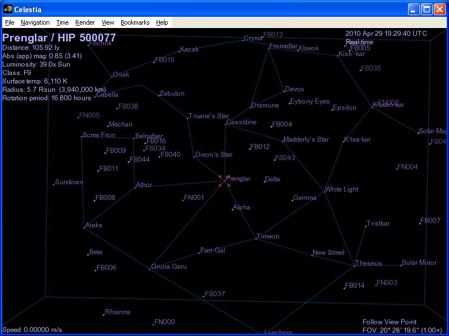Select the Devco star label
449x336 pixels.
294,89
